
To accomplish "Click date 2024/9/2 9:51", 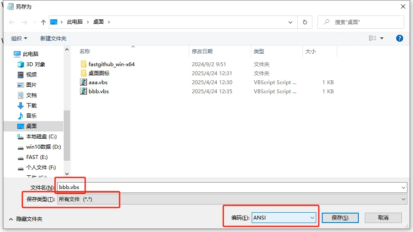I will (209, 64).
